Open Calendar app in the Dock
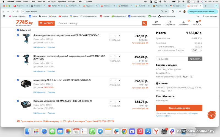 click(x=76, y=132)
